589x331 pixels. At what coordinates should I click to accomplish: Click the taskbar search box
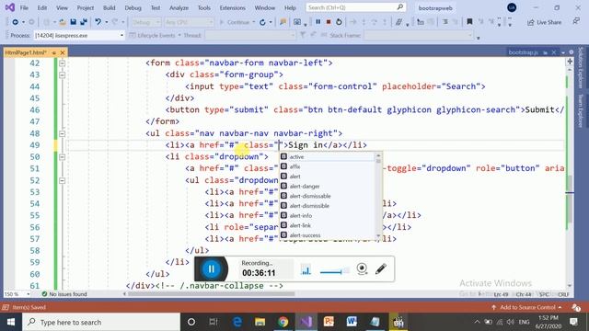[x=101, y=322]
